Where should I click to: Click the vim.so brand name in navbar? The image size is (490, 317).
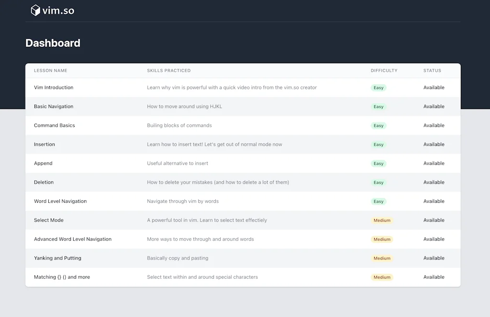(58, 10)
